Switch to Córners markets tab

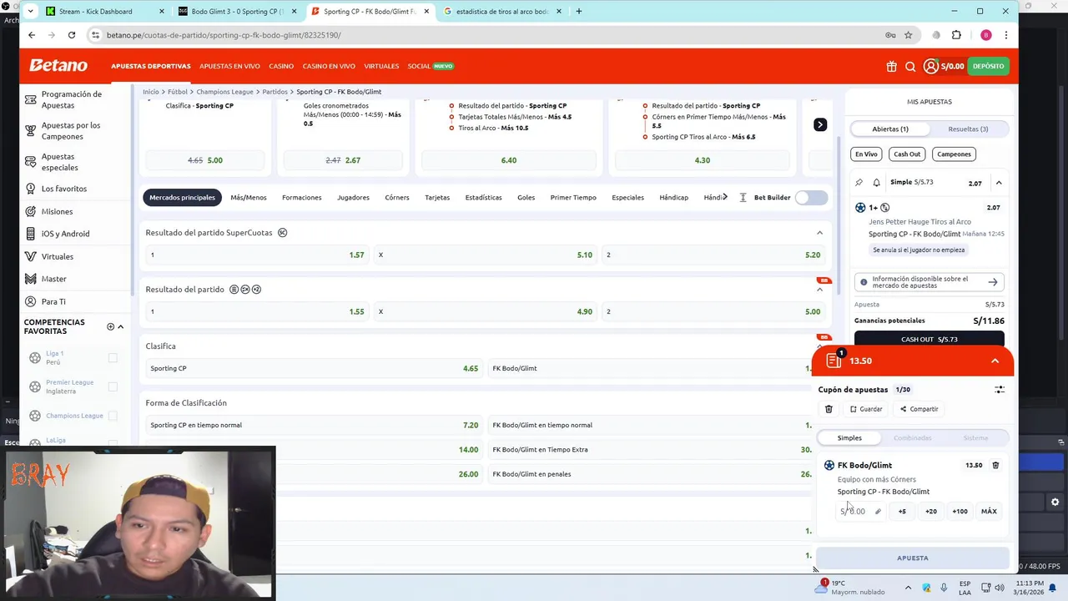click(x=397, y=198)
